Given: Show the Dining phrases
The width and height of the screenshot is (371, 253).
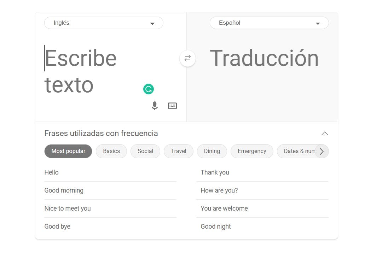Looking at the screenshot, I should 212,151.
